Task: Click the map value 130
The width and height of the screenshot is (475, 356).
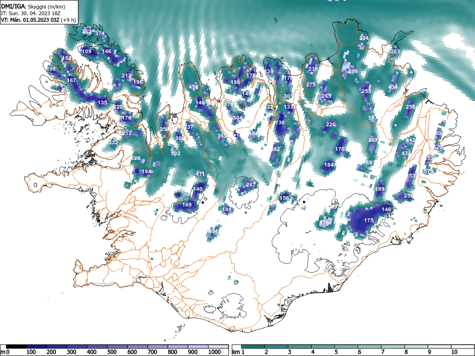Action: (280, 122)
